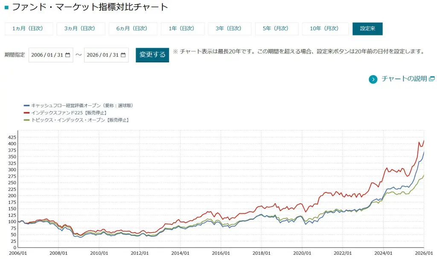Click the start date field 2006/01/31
This screenshot has height=259, width=437.
[x=47, y=55]
